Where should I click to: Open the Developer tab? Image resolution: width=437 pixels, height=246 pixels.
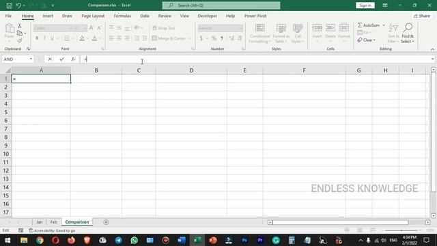(x=208, y=16)
